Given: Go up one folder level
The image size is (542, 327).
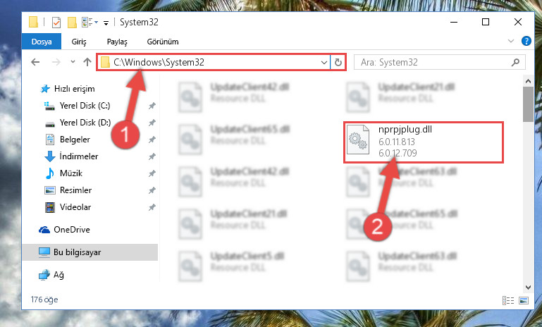Looking at the screenshot, I should [87, 62].
